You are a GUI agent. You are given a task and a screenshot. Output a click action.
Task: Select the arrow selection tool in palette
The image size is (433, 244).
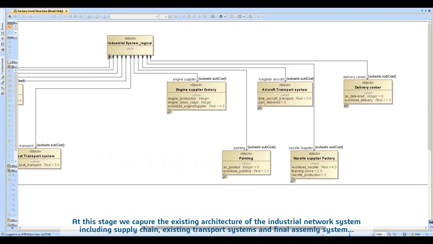coord(9,27)
